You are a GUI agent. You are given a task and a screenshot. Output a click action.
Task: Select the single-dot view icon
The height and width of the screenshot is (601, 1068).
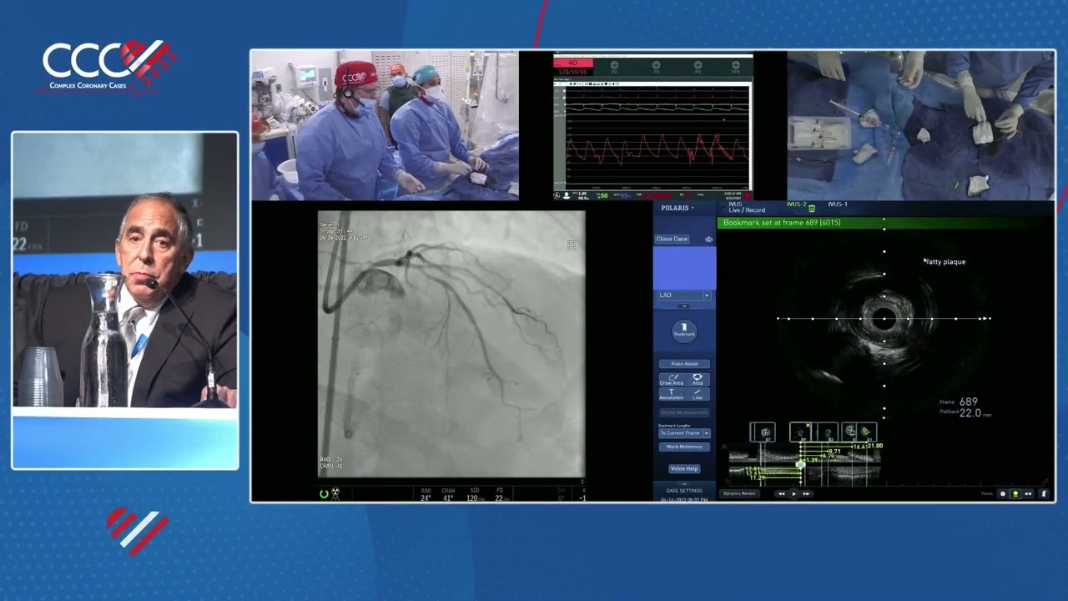point(1003,493)
